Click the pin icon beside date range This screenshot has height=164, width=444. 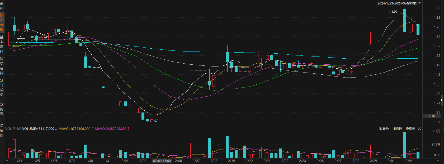(420, 3)
